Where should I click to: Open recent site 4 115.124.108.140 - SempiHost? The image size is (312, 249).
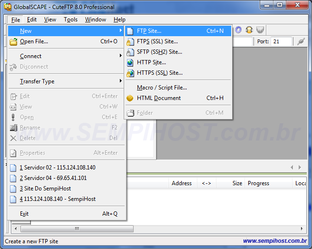pos(67,199)
